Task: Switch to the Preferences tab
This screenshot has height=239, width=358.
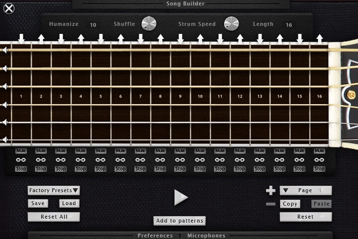Action: click(x=155, y=236)
